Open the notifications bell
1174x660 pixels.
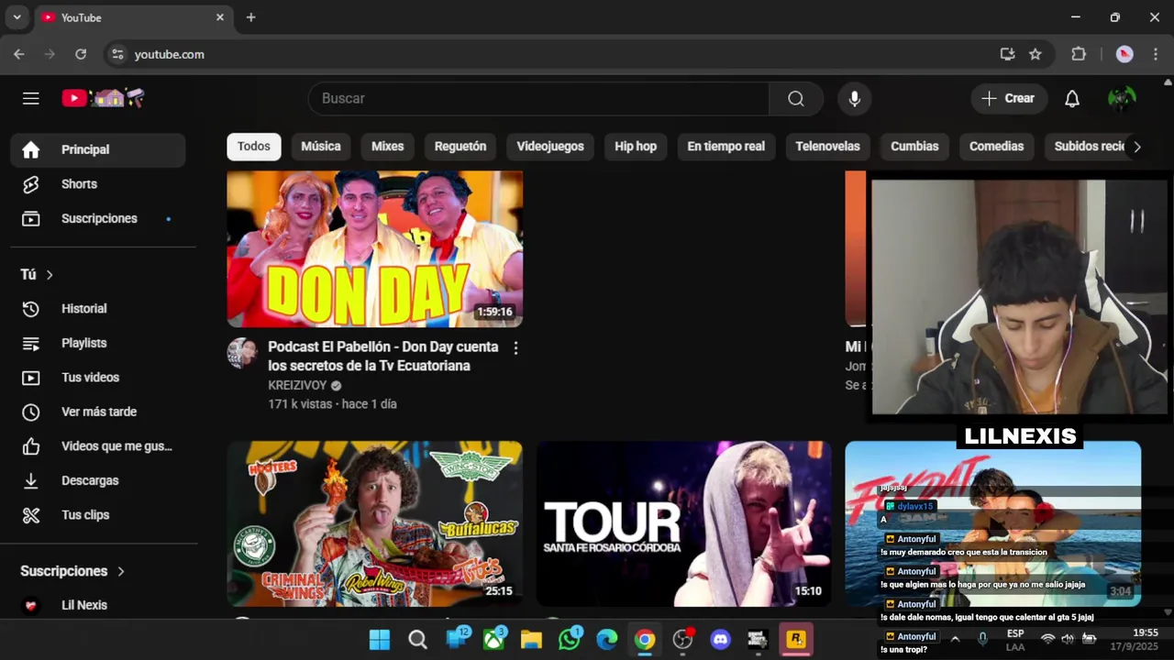click(x=1071, y=98)
